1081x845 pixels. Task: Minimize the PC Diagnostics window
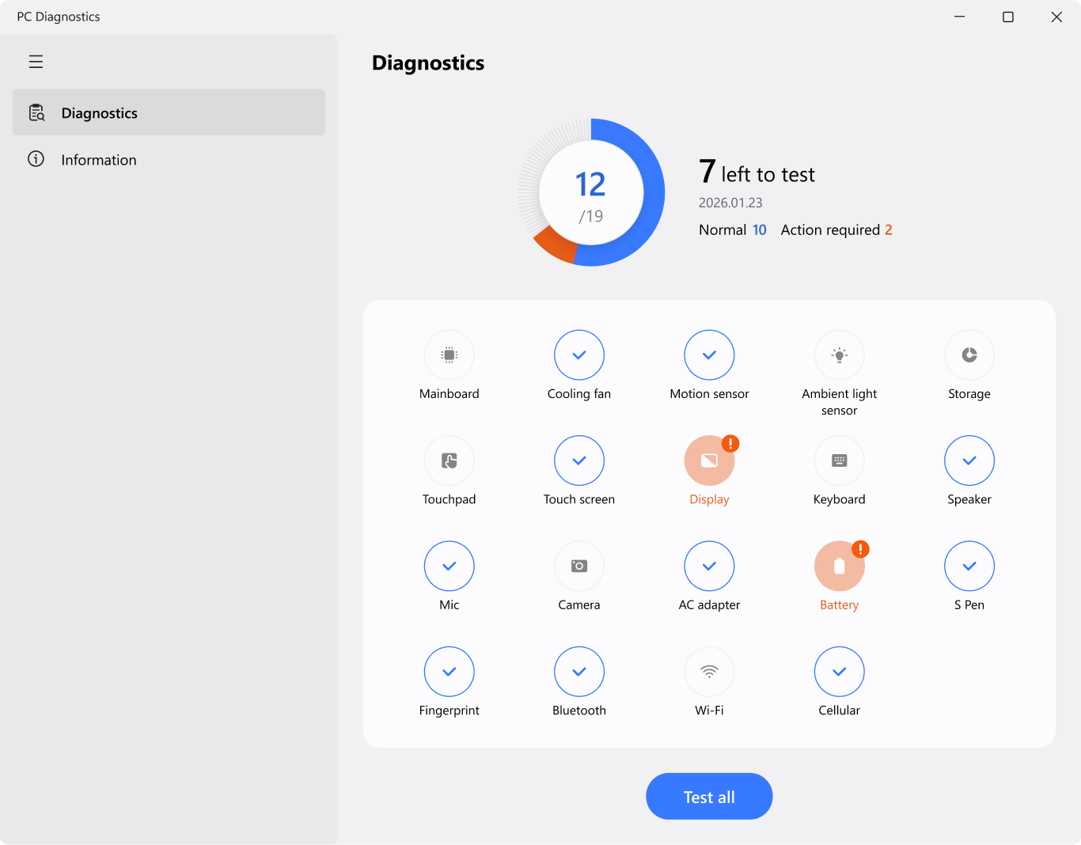point(959,17)
